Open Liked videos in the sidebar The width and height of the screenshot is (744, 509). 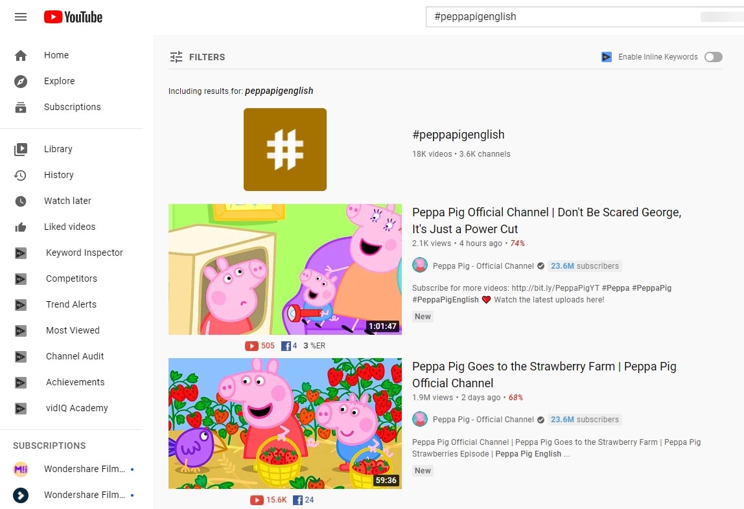point(71,227)
